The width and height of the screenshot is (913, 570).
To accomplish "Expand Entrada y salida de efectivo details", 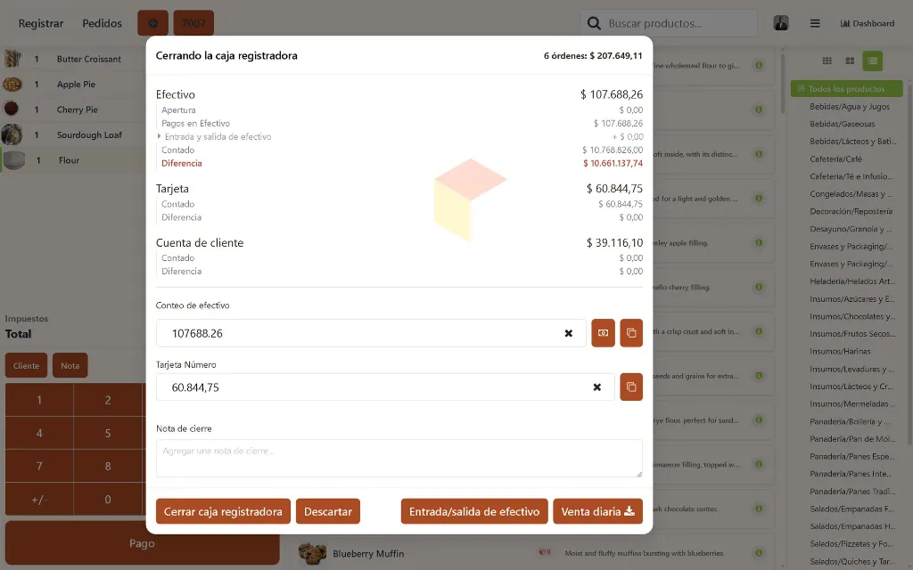I will click(159, 136).
